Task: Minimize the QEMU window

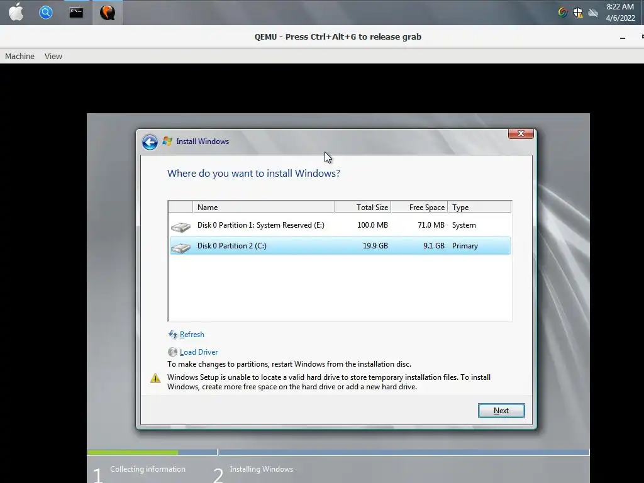Action: (623, 37)
